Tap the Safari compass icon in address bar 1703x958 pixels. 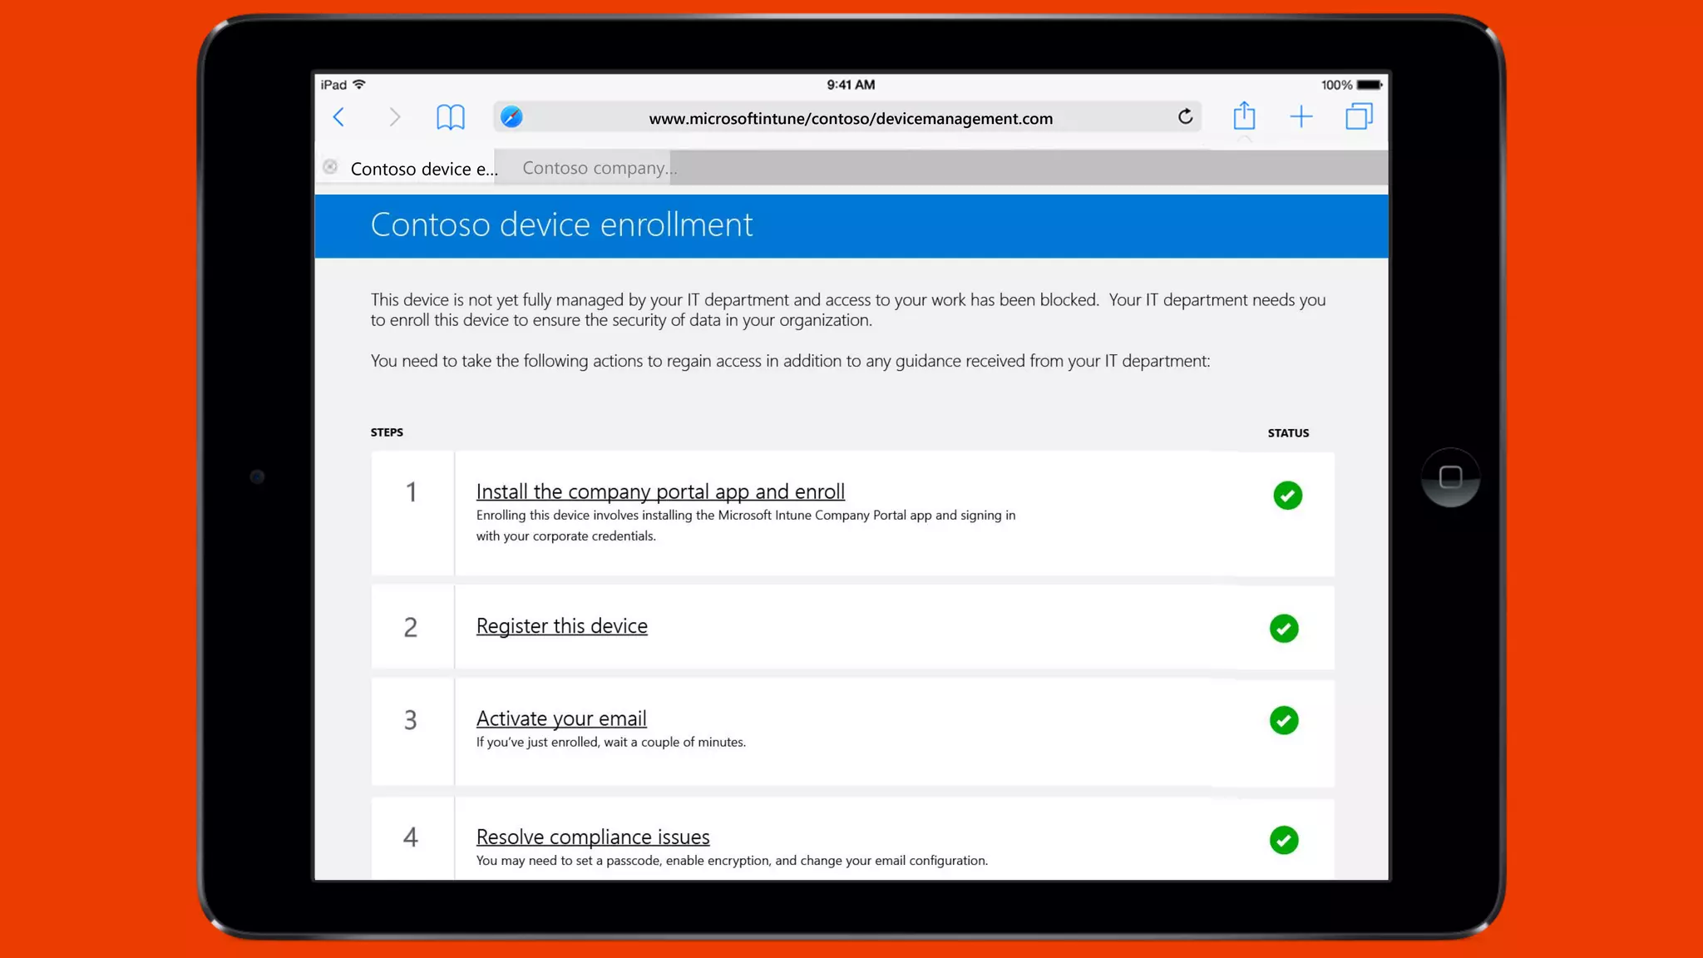511,117
